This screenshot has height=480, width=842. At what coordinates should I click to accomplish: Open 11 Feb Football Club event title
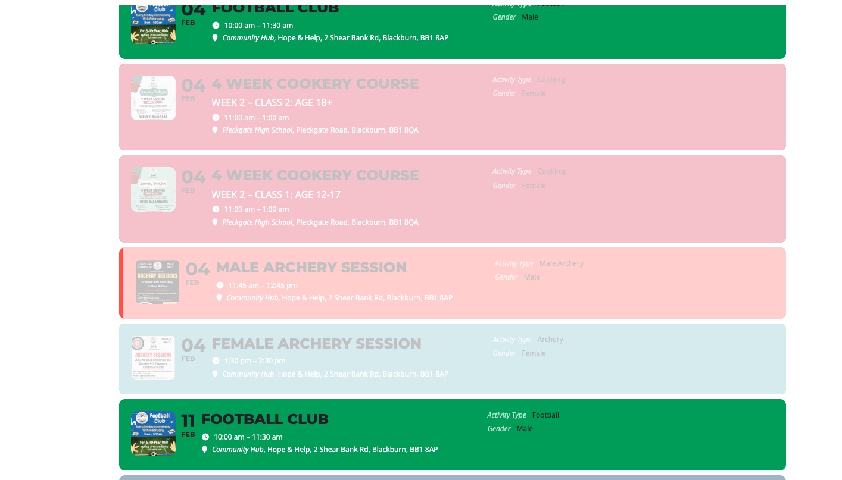pos(265,419)
